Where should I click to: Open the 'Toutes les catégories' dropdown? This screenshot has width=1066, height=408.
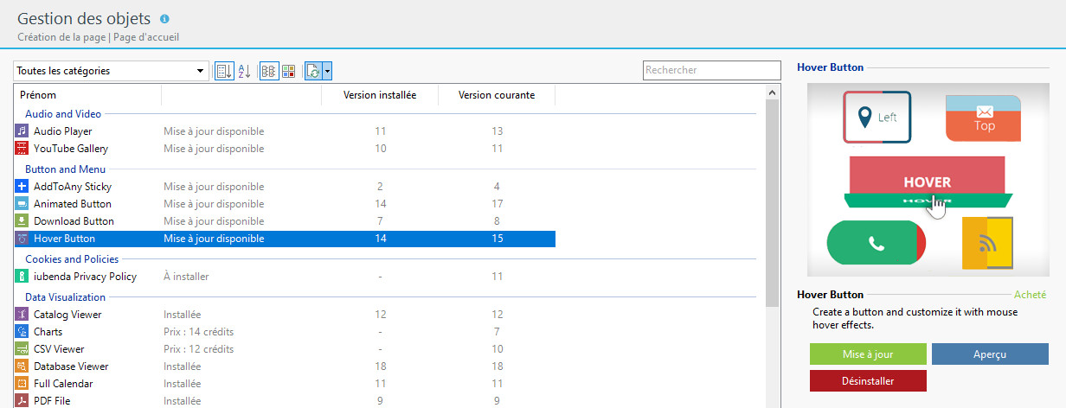point(111,71)
